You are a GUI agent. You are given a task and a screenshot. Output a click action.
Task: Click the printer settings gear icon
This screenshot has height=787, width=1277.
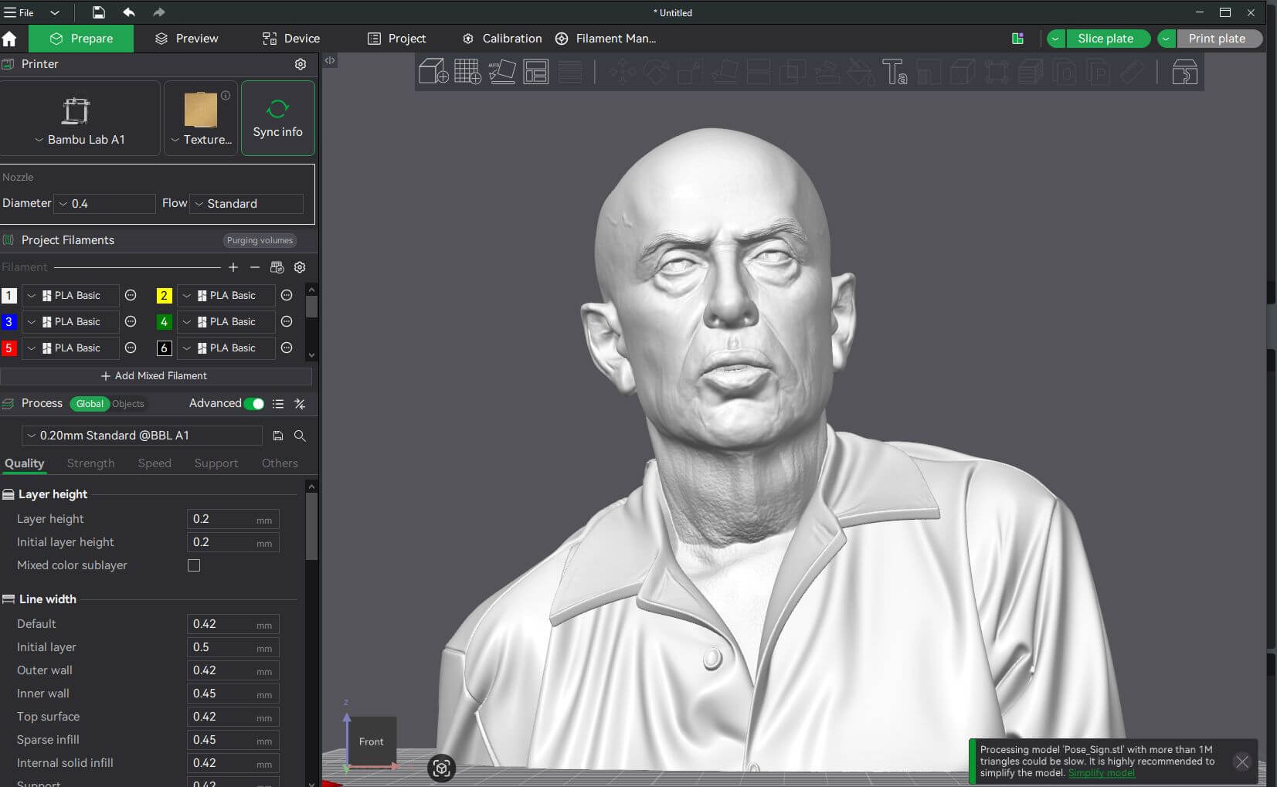point(301,64)
